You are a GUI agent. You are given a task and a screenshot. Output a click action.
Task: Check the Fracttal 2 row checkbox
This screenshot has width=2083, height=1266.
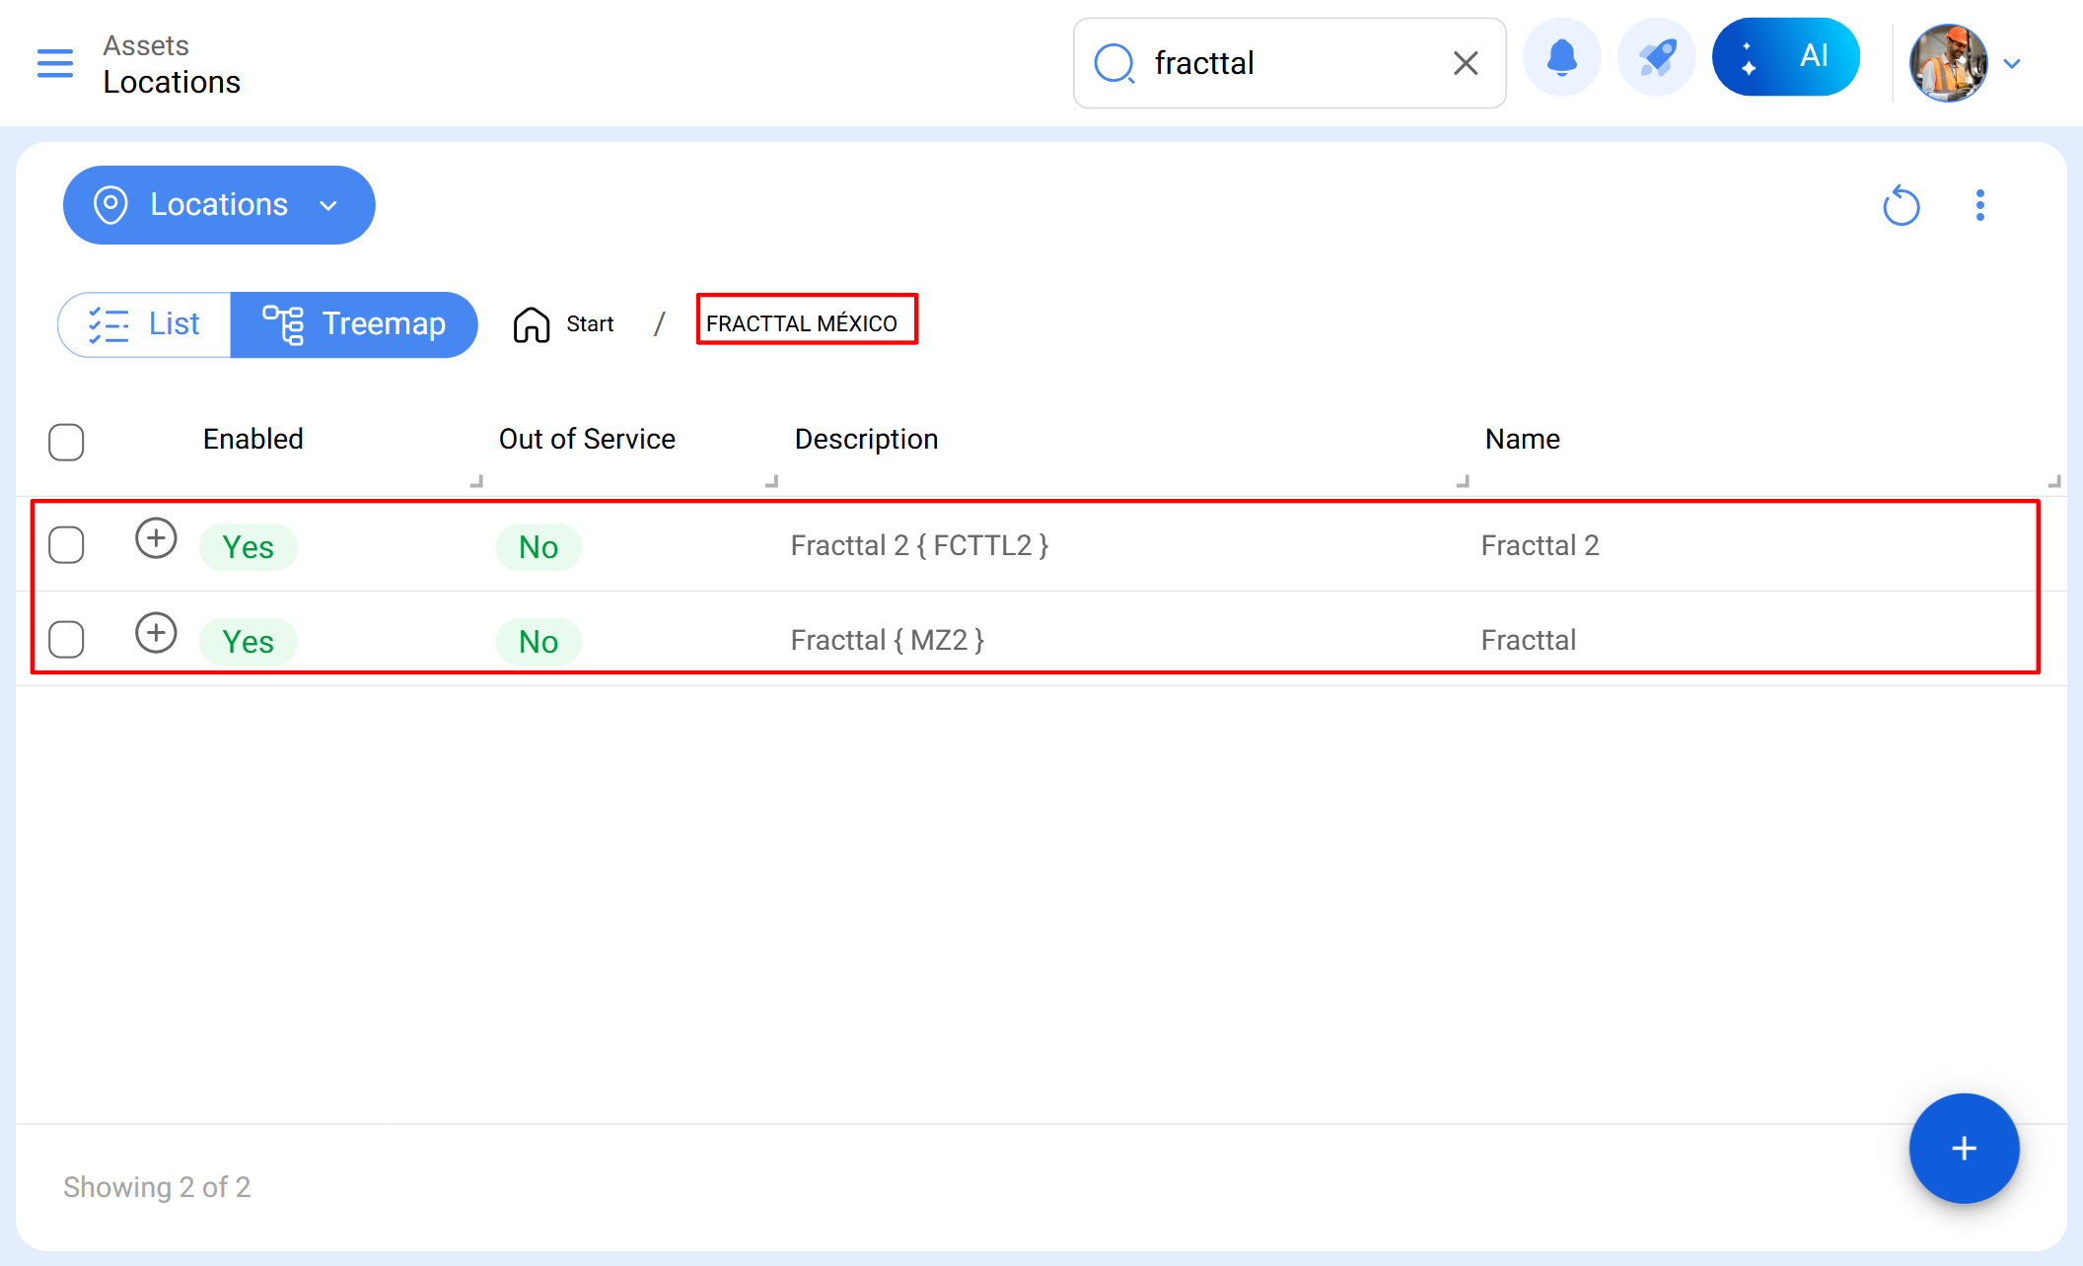pos(66,545)
